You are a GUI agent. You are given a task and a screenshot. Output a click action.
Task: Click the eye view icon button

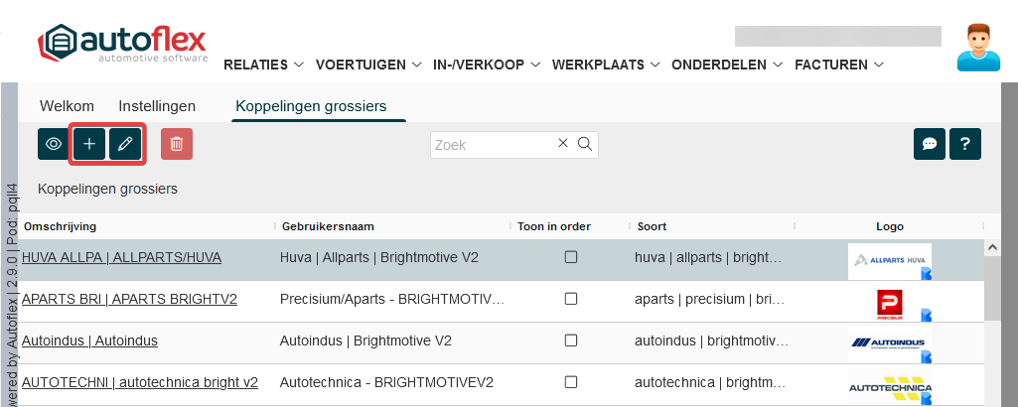[54, 144]
